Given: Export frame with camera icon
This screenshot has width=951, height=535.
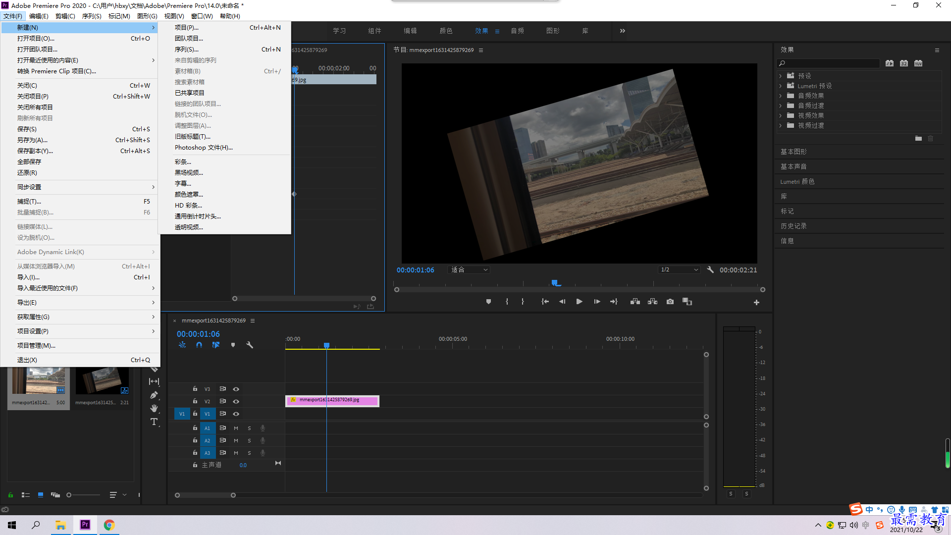Looking at the screenshot, I should click(x=670, y=302).
